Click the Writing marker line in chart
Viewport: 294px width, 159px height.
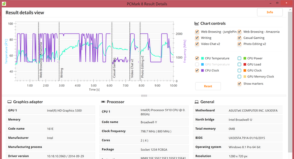59,51
